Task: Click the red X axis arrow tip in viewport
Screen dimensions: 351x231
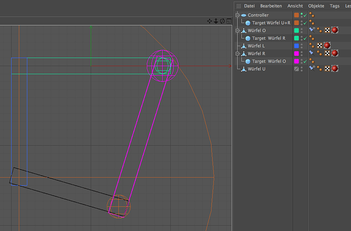Action: (230, 66)
